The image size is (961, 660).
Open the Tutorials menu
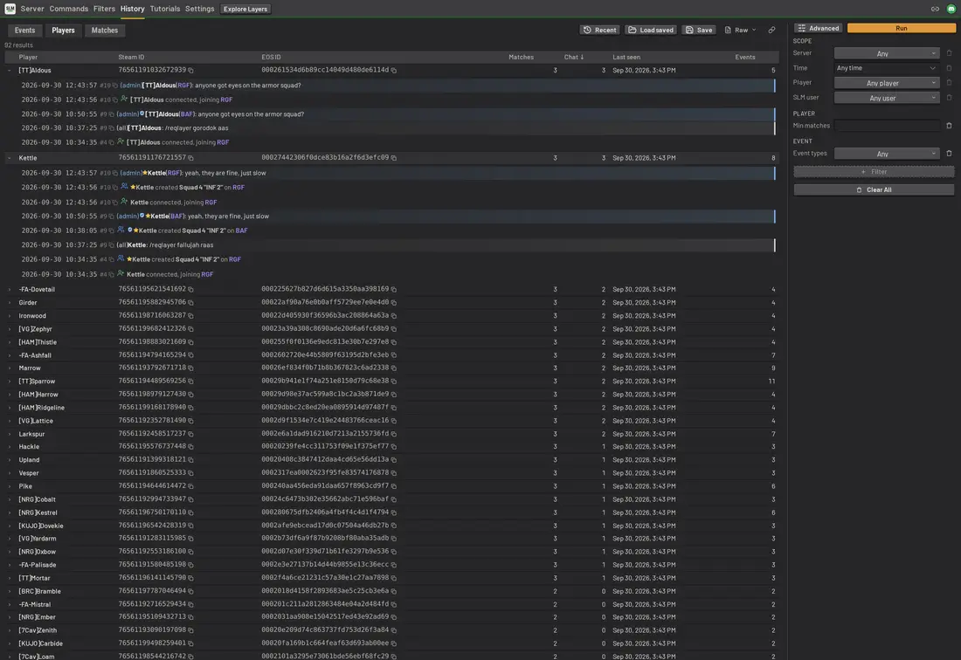165,9
